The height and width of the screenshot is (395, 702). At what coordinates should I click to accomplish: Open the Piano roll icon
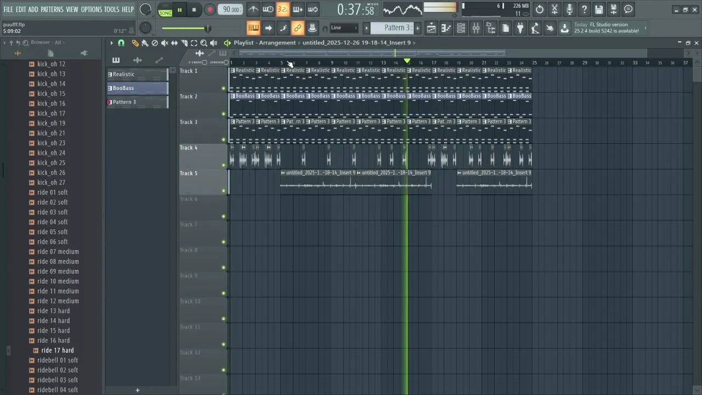tap(446, 28)
